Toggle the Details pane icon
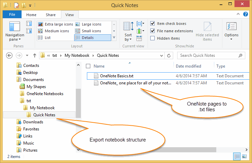The height and width of the screenshot is (163, 252). point(29,31)
